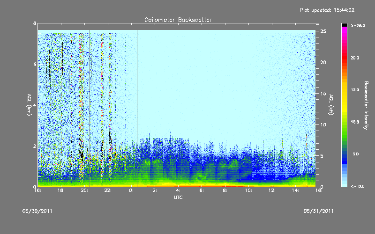375x234 pixels.
Task: Select the 14: time tick label
Action: click(x=295, y=190)
